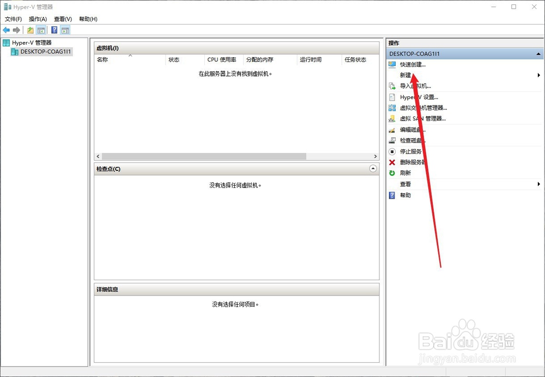Open 虚拟交换机管理器... action

(x=423, y=108)
